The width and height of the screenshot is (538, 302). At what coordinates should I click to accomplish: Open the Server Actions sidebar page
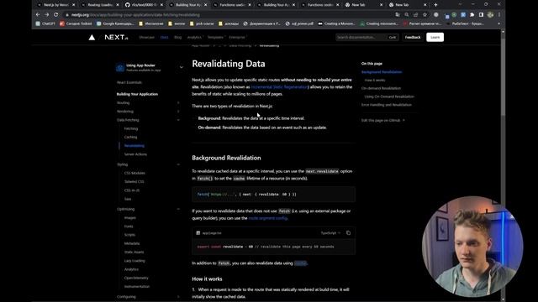pos(135,154)
